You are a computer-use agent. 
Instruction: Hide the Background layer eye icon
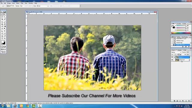pyautogui.click(x=172, y=60)
